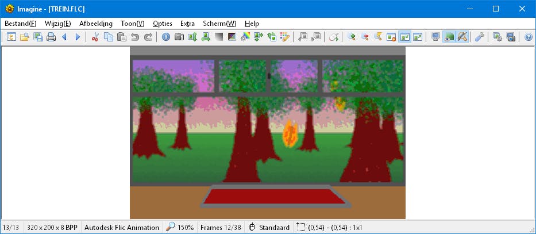Open color adjustment rainbow gear icon
536x234 pixels.
[x=245, y=37]
